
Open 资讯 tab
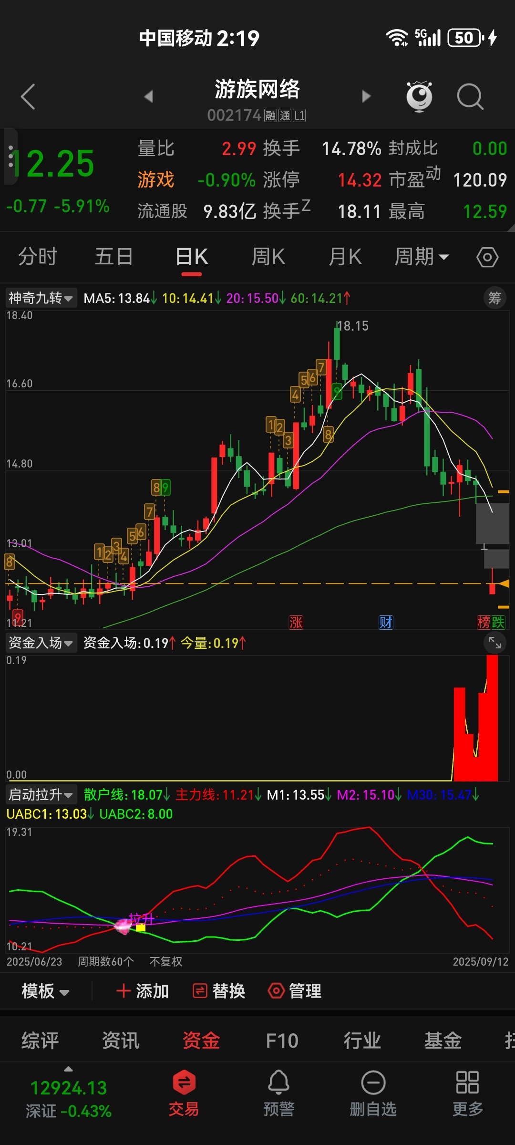click(x=121, y=1041)
